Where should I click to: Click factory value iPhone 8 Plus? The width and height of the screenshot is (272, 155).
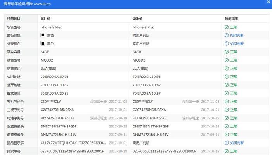pos(51,27)
